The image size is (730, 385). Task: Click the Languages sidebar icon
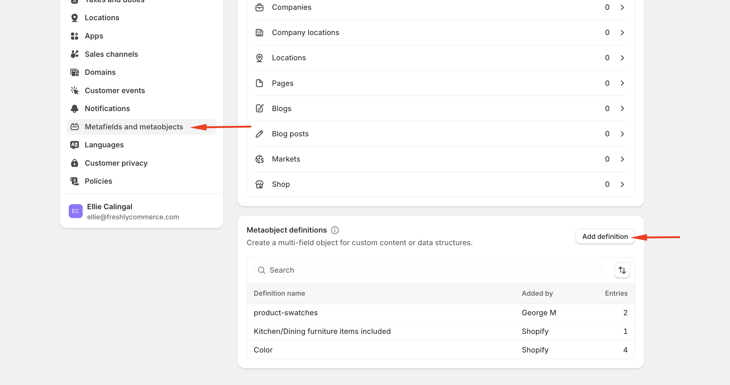point(74,145)
